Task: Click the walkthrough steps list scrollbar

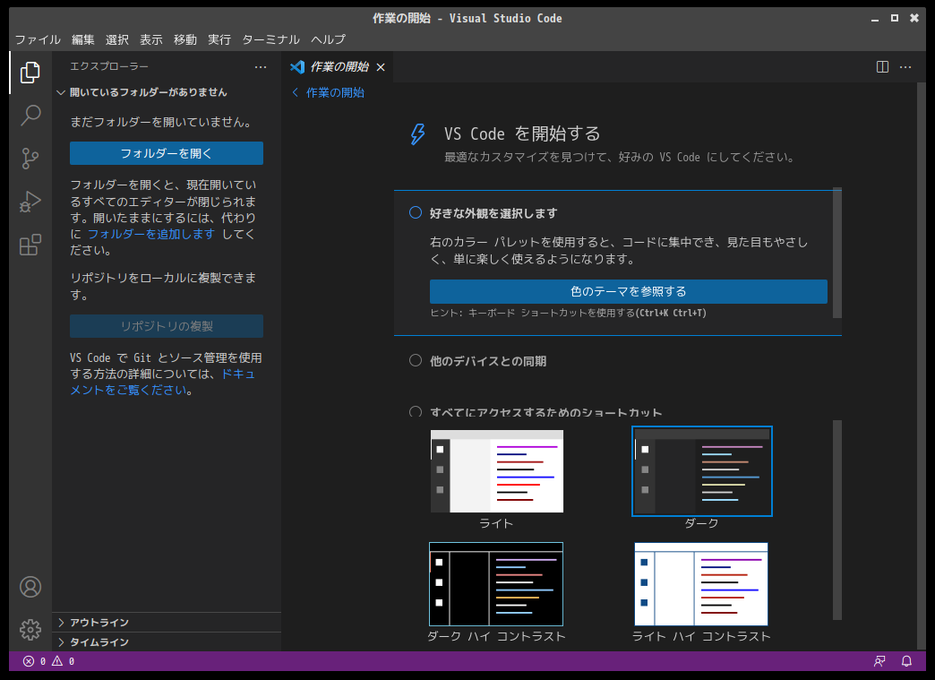Action: 837,253
